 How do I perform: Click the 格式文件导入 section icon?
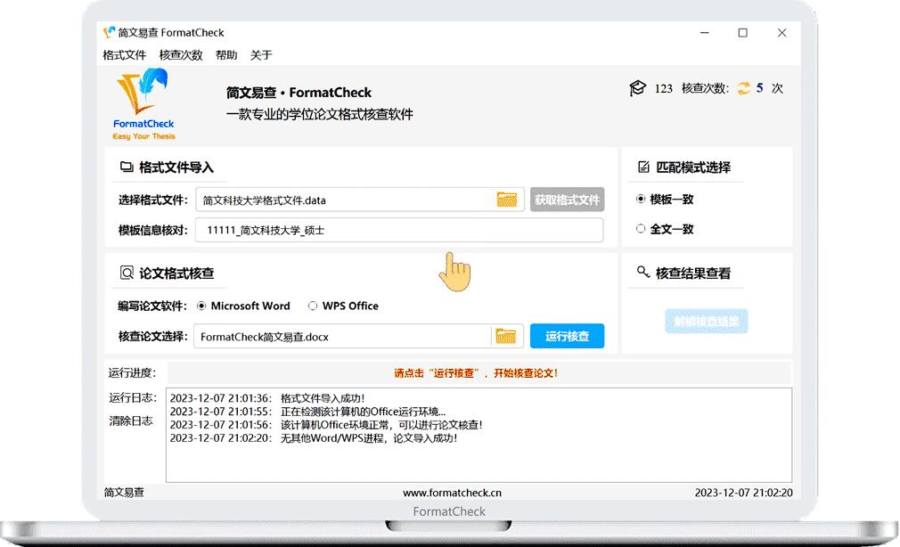(127, 167)
